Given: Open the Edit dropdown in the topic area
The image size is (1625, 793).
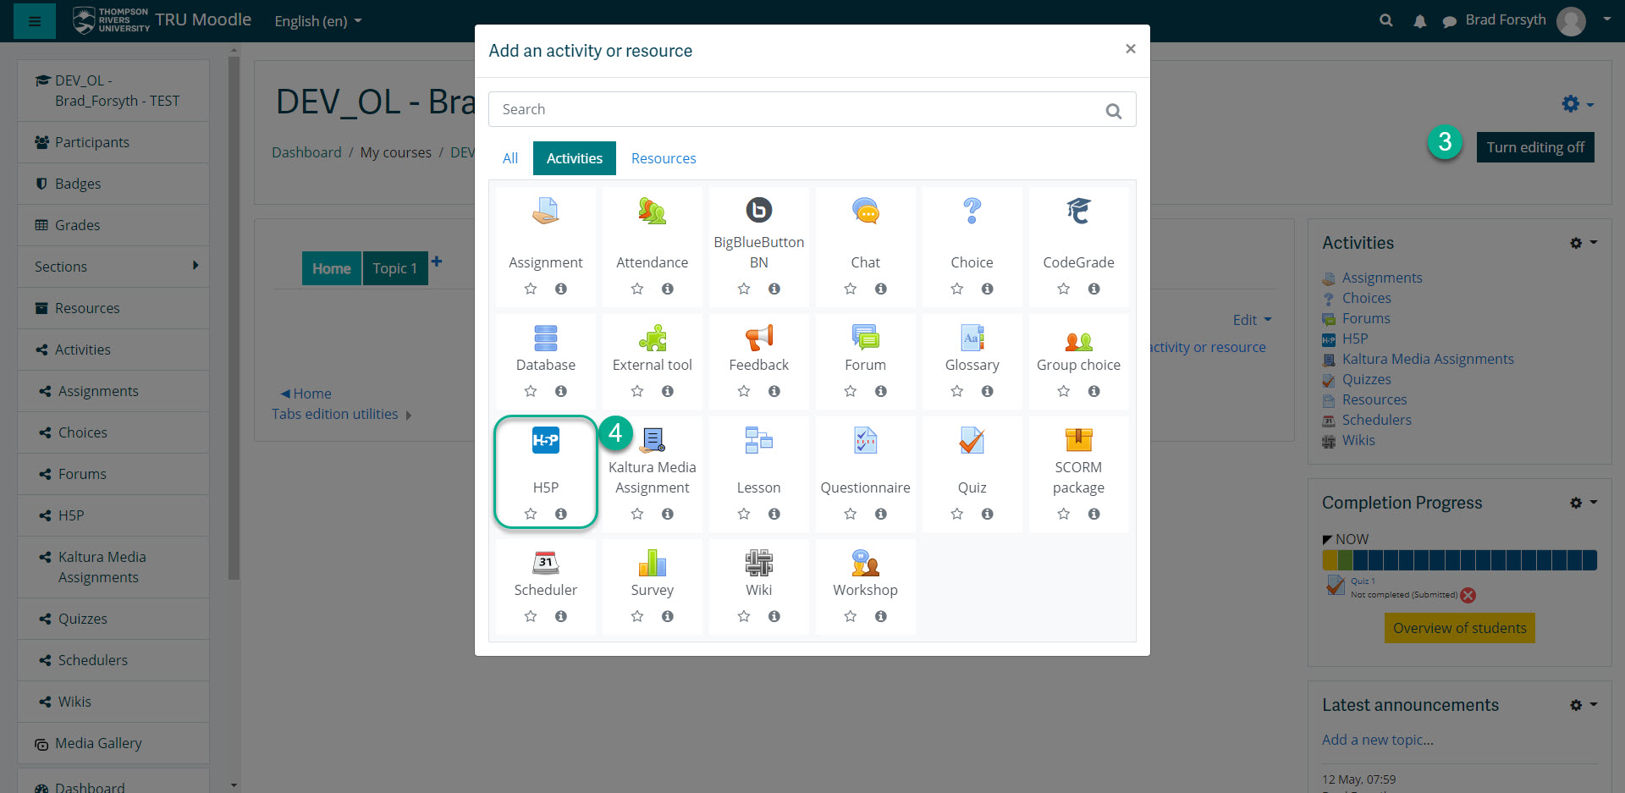Looking at the screenshot, I should click(1252, 320).
